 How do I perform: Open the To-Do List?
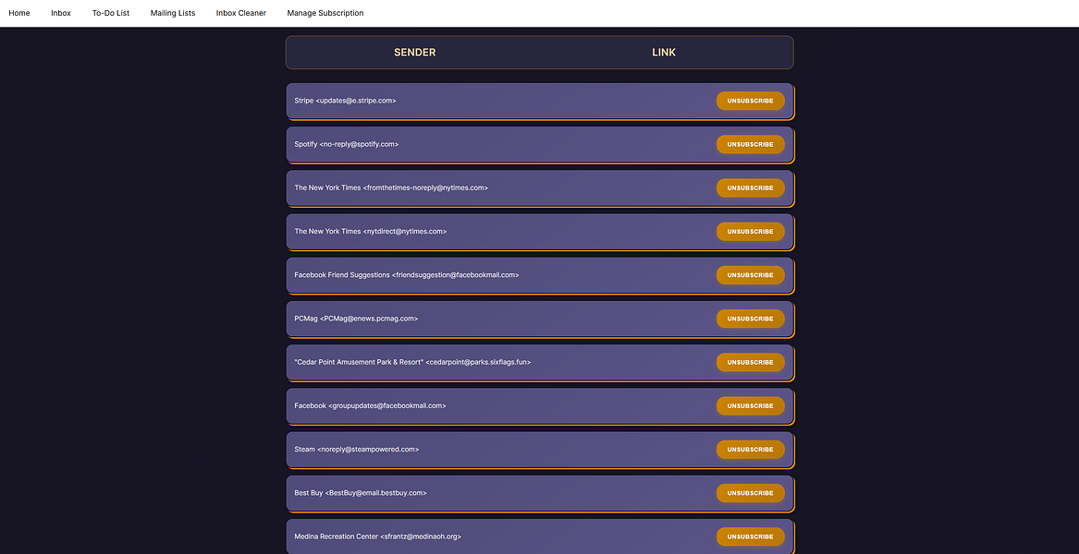point(111,13)
